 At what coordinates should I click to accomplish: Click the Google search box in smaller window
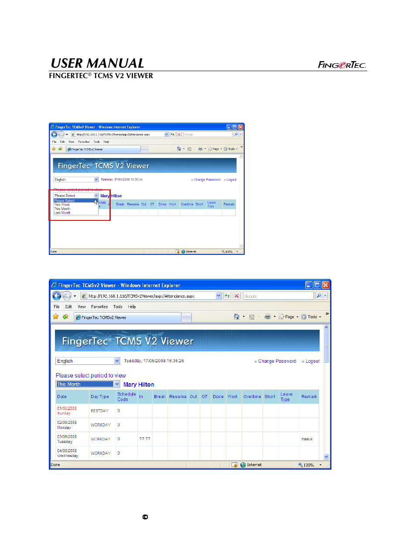[x=208, y=134]
